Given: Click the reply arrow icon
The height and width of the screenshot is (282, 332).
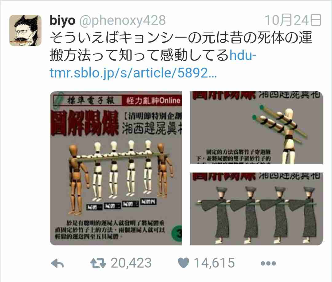Looking at the screenshot, I should tap(57, 263).
